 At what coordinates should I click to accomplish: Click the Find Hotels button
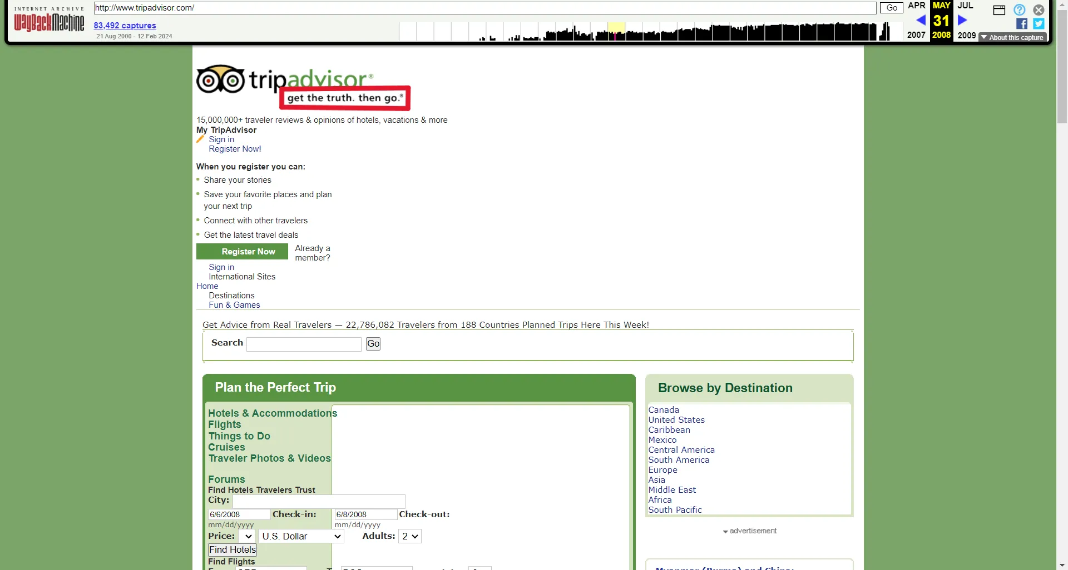coord(233,550)
